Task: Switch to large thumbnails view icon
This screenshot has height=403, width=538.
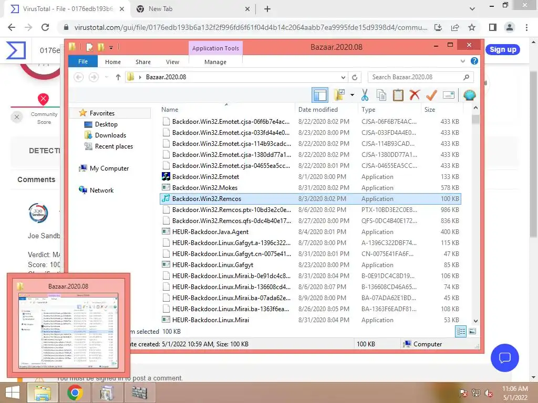Action: pos(472,331)
